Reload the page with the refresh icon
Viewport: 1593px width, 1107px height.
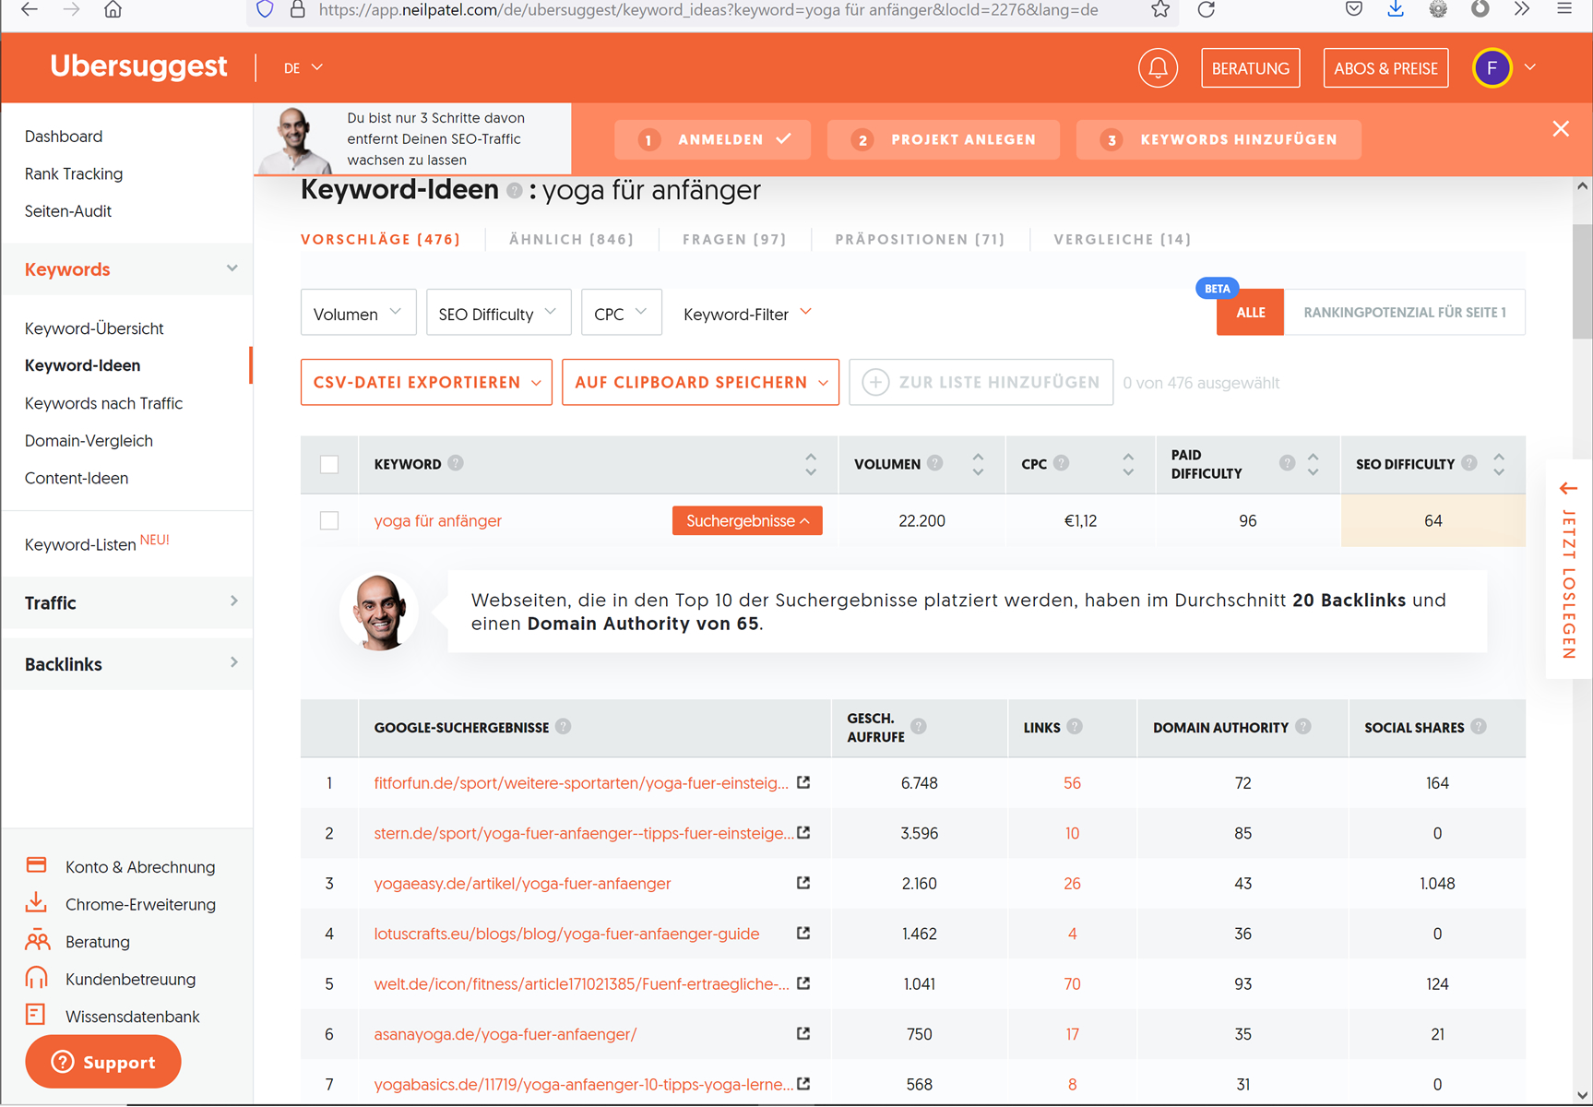[x=1206, y=10]
